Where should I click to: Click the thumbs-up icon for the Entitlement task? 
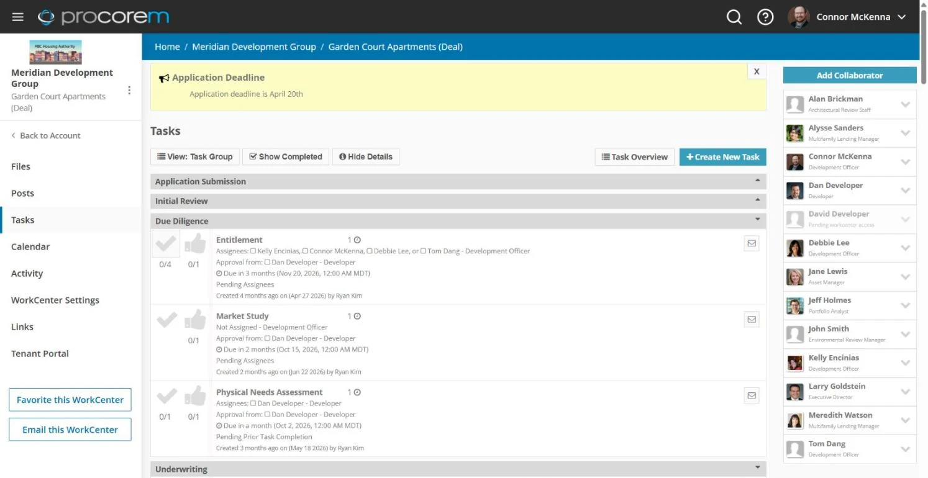point(195,243)
